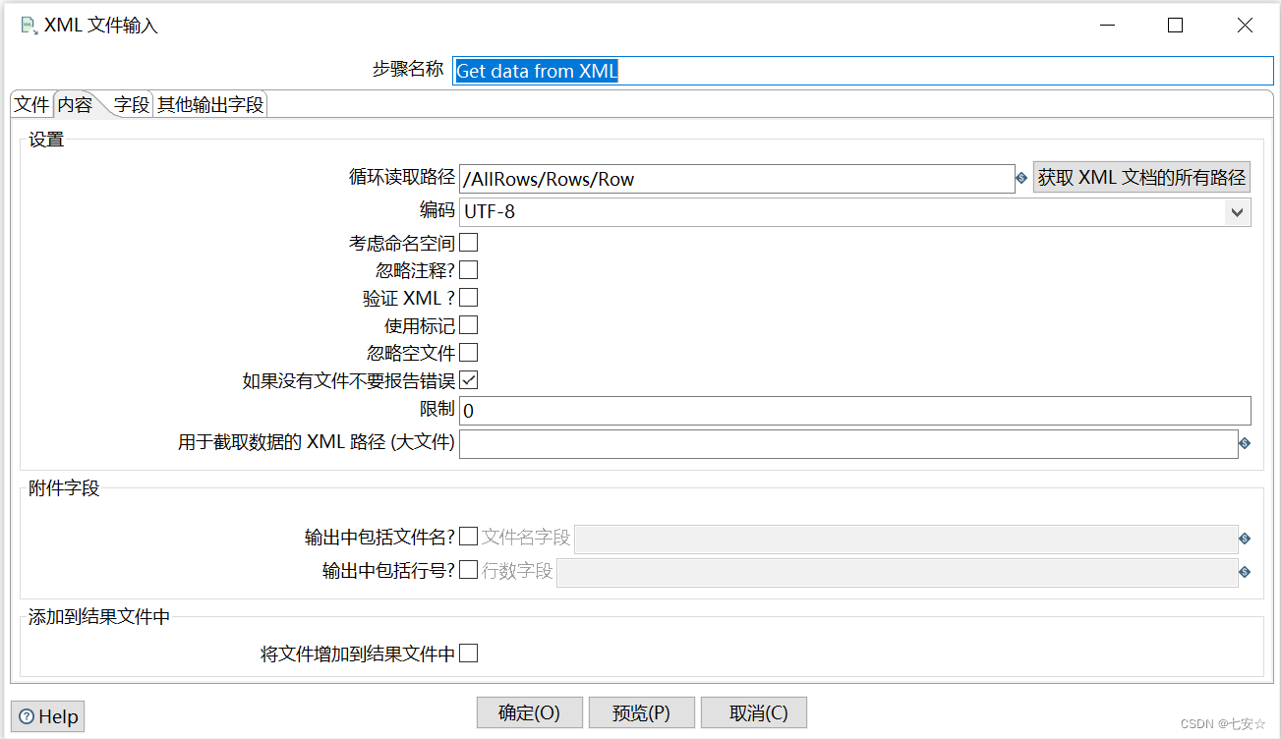Click the 取消 cancel button
This screenshot has width=1281, height=739.
[x=753, y=712]
